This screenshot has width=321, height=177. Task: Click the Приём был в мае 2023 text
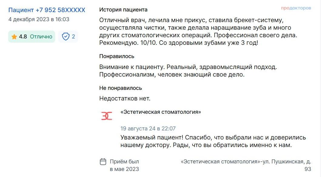[x=125, y=165]
